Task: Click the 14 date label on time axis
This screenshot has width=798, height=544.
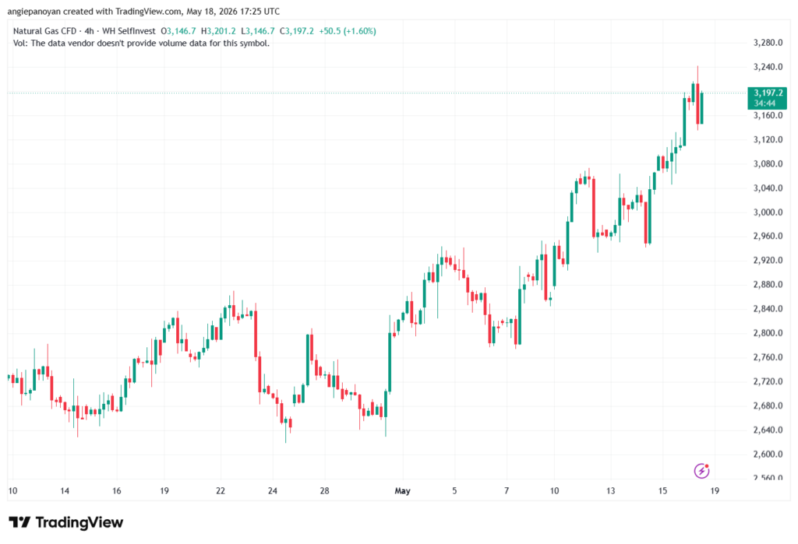Action: [x=65, y=491]
